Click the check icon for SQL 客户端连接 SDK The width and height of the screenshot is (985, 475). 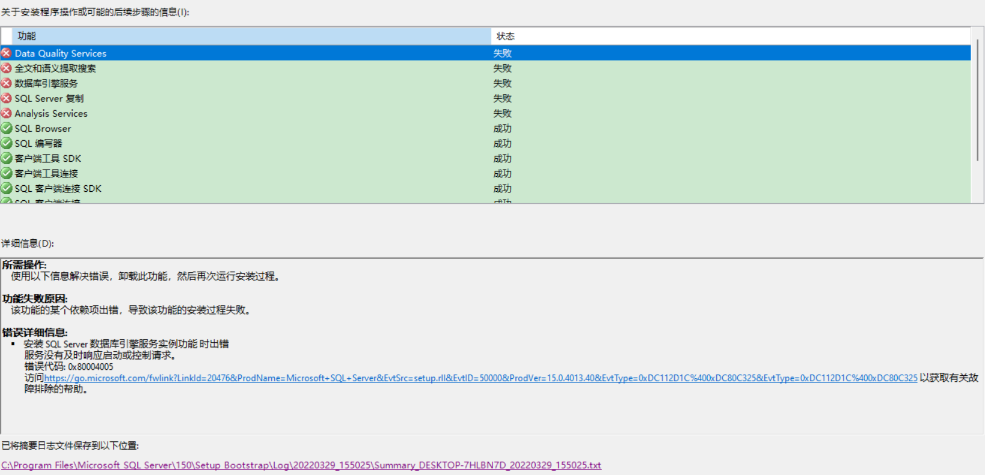[x=7, y=188]
